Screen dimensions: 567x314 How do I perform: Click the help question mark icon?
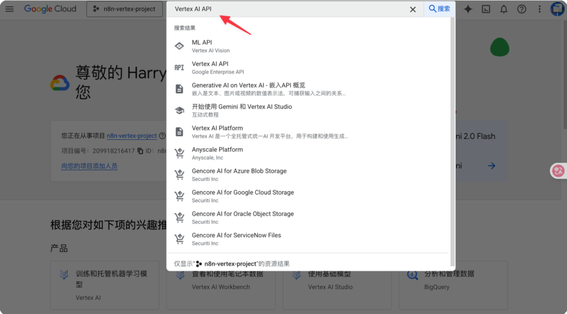[x=521, y=9]
